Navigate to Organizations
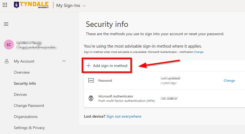The width and height of the screenshot is (245, 134). coord(26,117)
